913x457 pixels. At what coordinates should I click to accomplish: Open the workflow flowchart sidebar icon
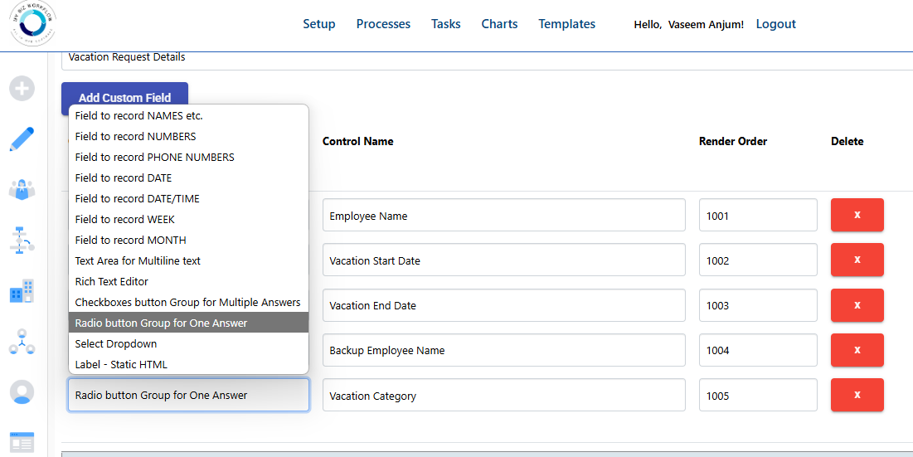22,240
